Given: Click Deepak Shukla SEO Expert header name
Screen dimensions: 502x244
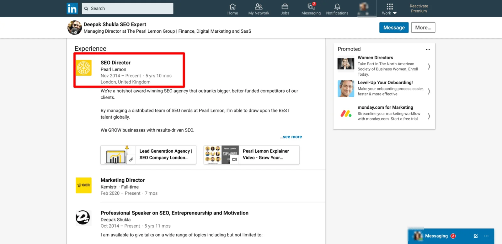Looking at the screenshot, I should tap(115, 24).
